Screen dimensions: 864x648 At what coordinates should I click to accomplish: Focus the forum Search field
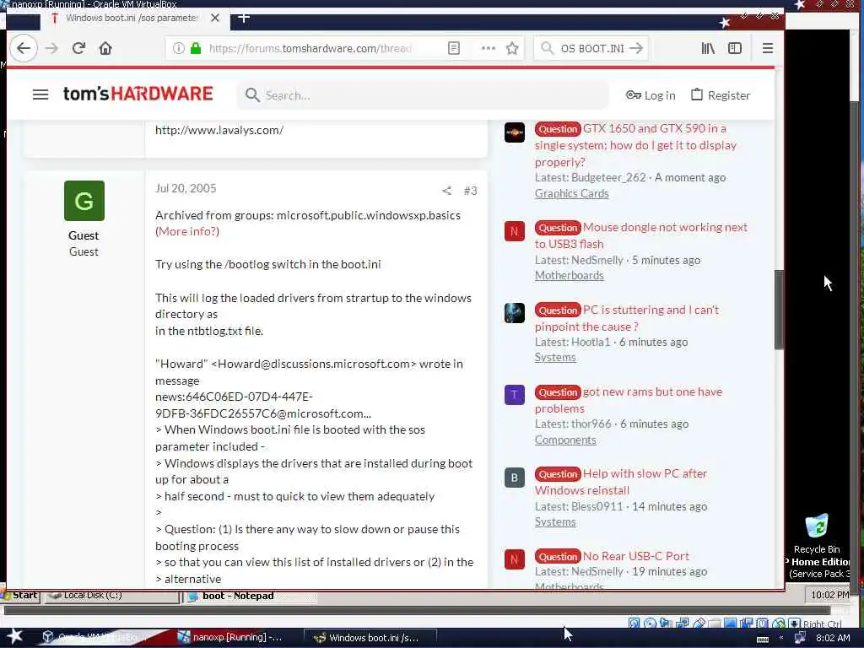[424, 95]
